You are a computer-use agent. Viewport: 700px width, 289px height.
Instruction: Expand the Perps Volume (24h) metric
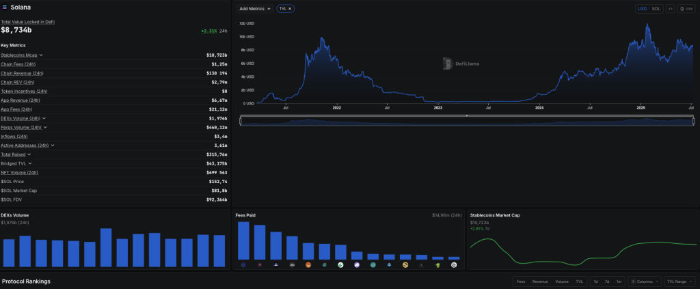click(45, 127)
